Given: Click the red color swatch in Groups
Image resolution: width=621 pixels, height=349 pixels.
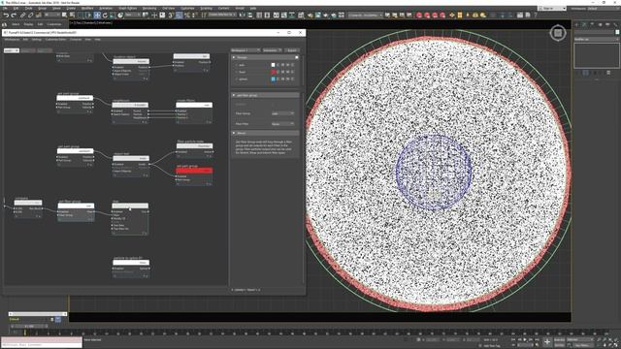Looking at the screenshot, I should [x=273, y=72].
